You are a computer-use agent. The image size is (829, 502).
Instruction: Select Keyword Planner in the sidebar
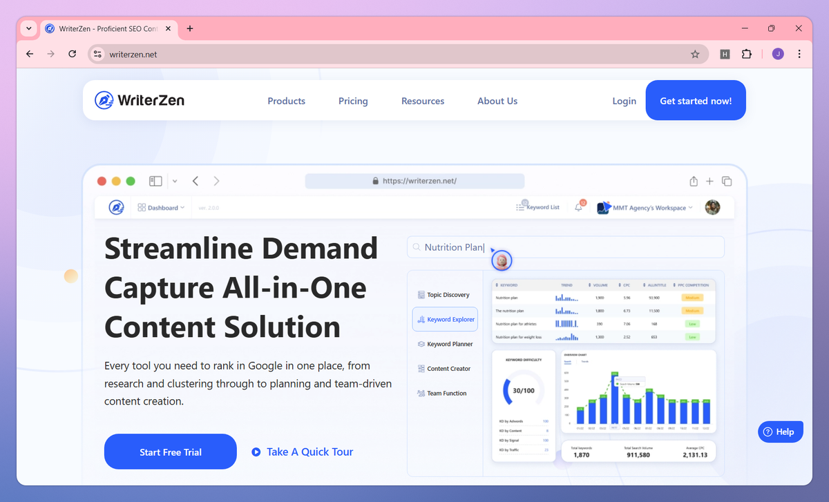445,344
